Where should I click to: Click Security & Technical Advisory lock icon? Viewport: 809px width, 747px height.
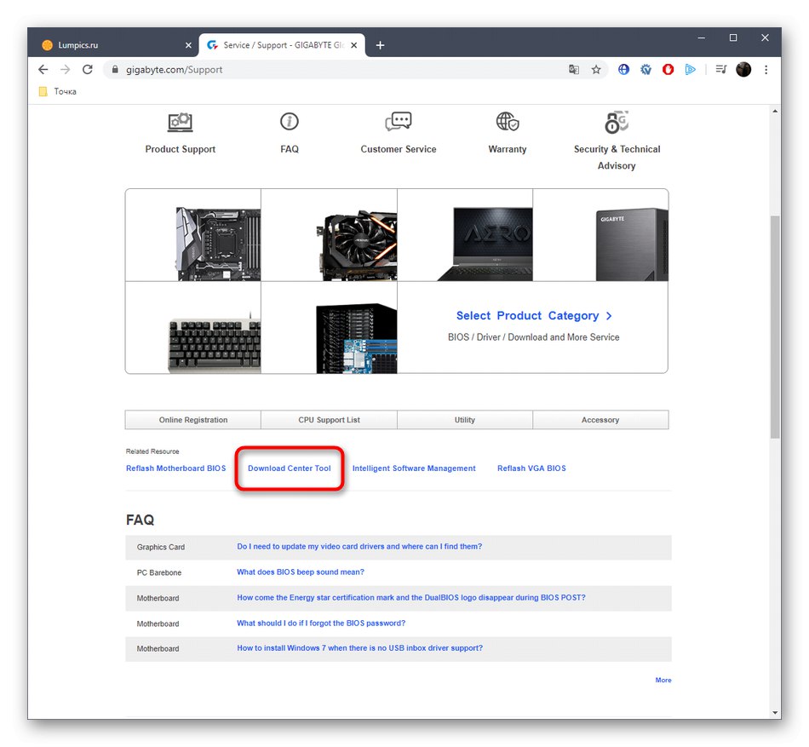pyautogui.click(x=616, y=123)
